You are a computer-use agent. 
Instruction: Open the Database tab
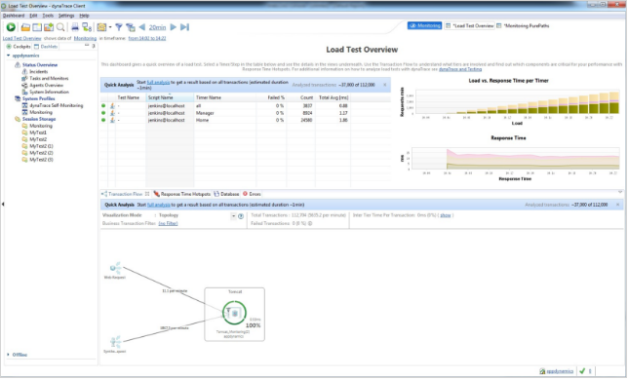[x=226, y=194]
